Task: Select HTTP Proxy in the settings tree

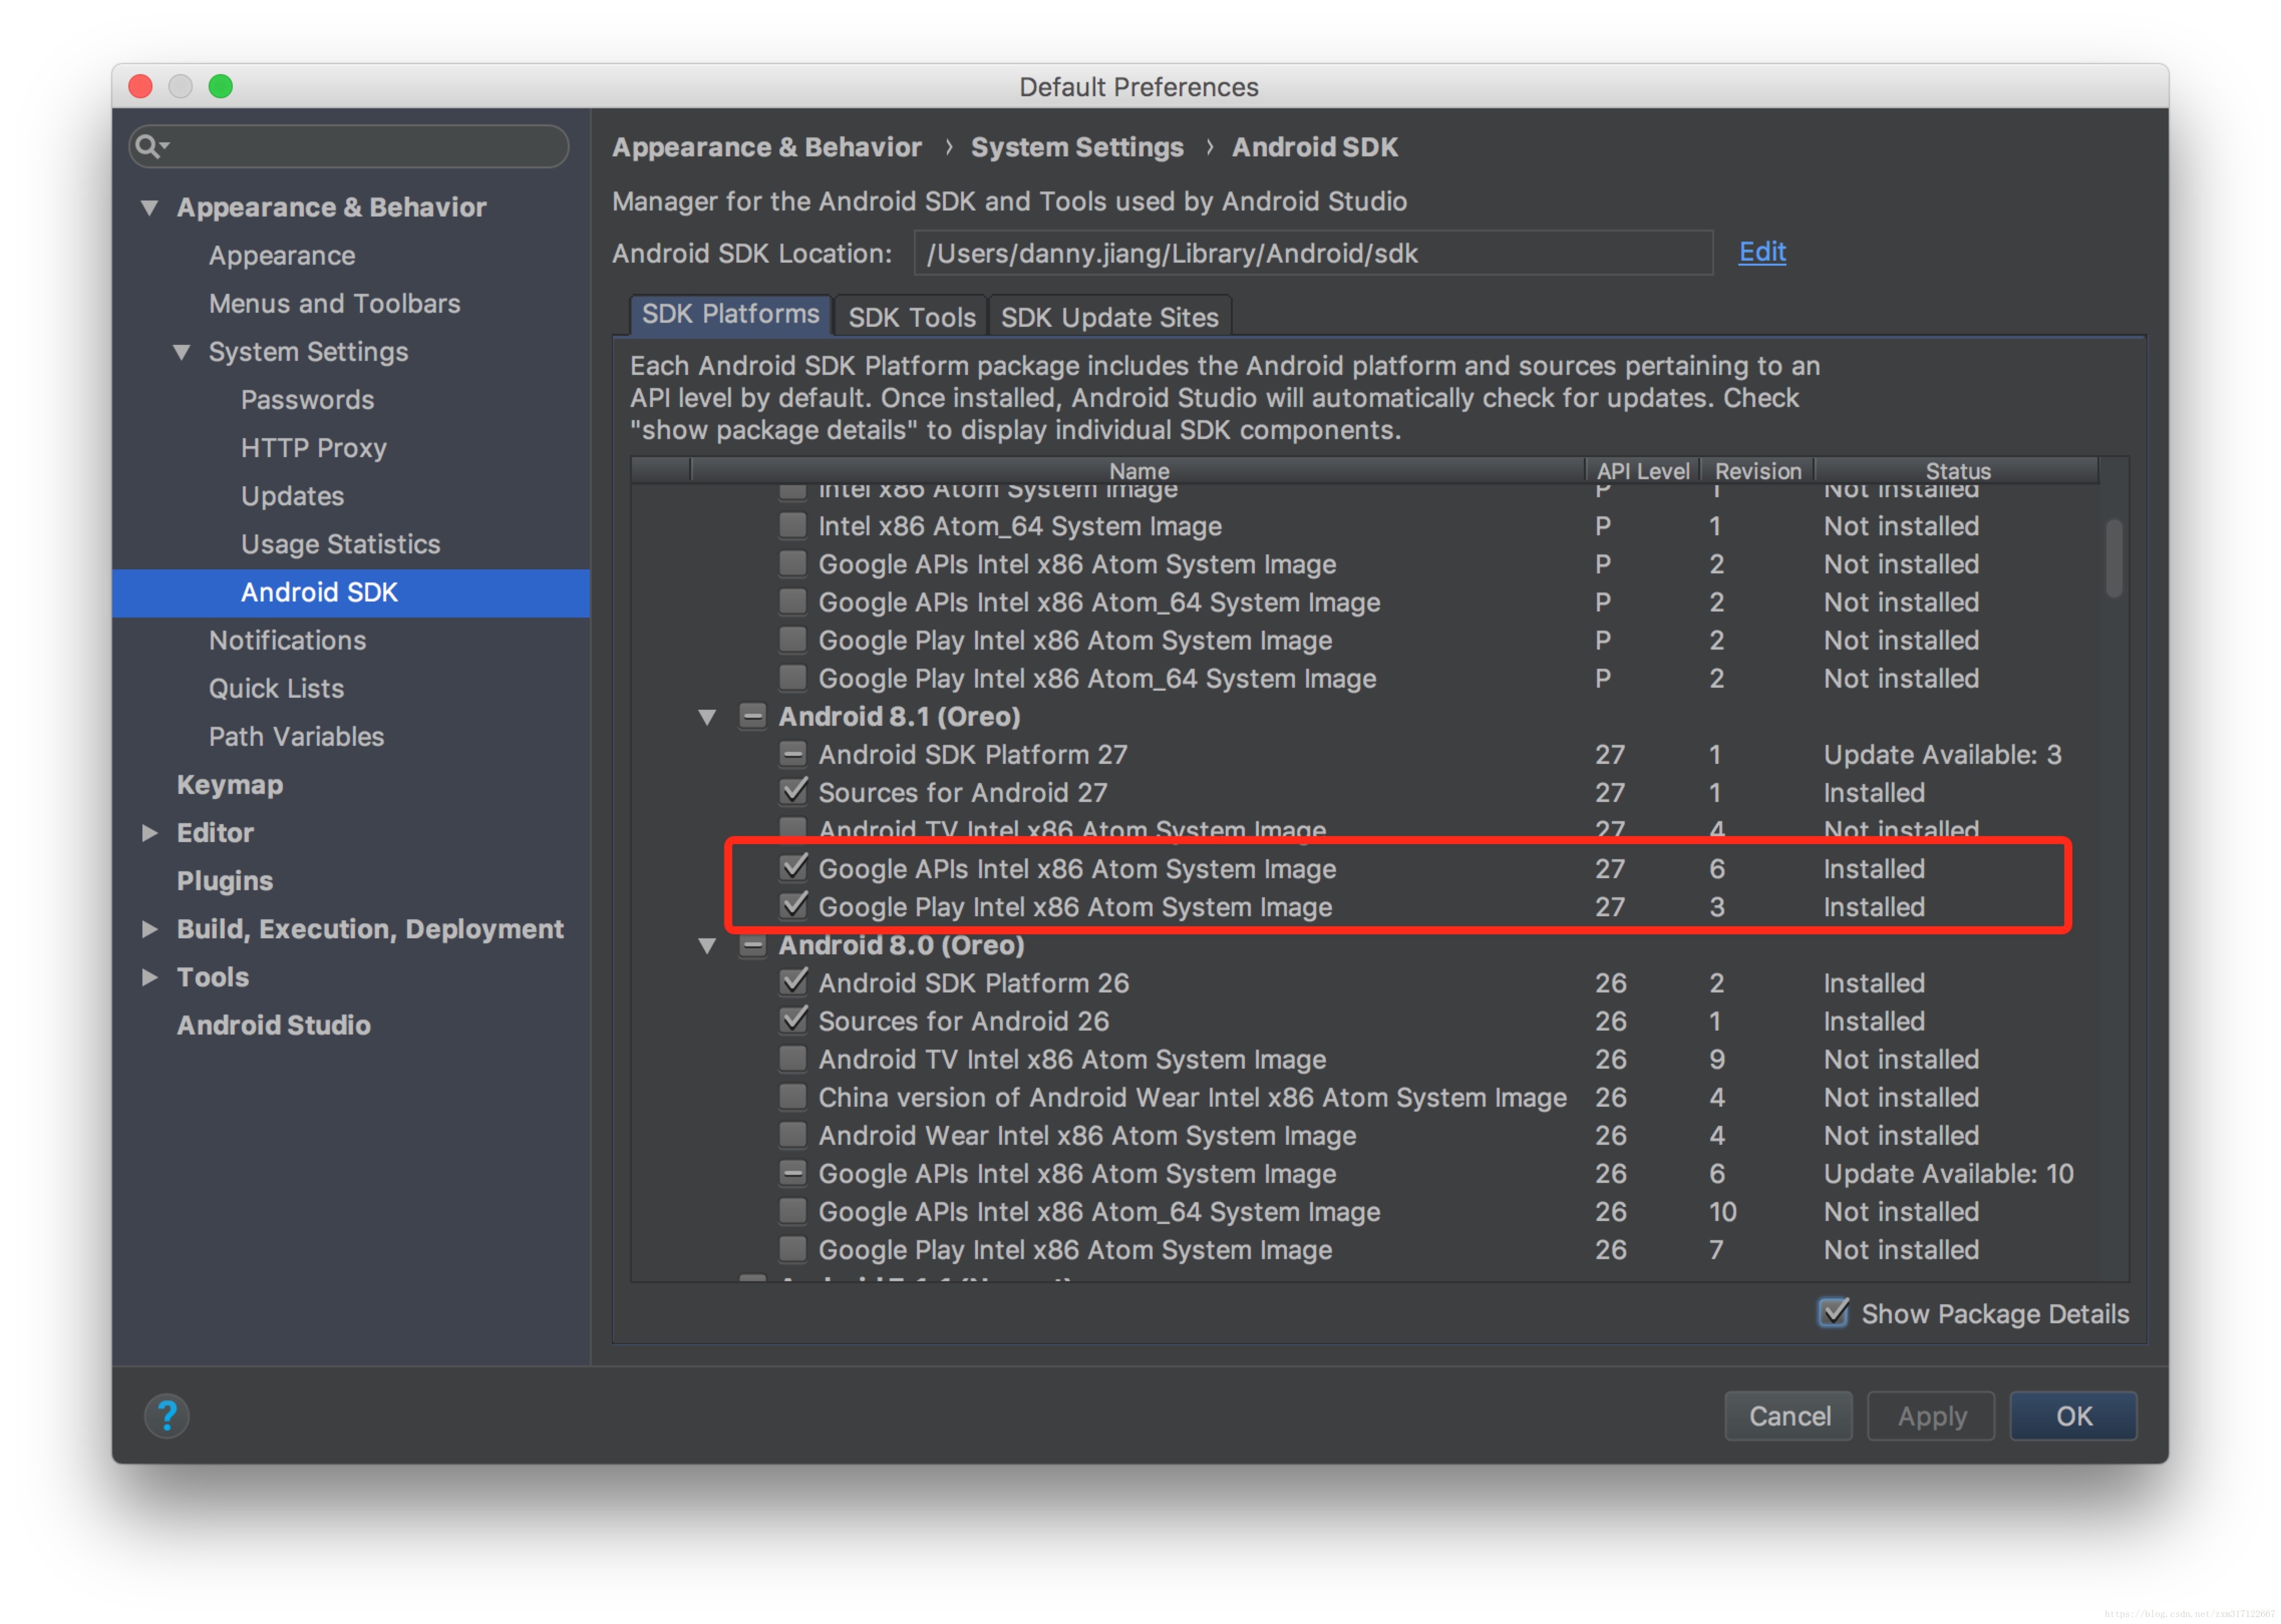Action: 313,448
